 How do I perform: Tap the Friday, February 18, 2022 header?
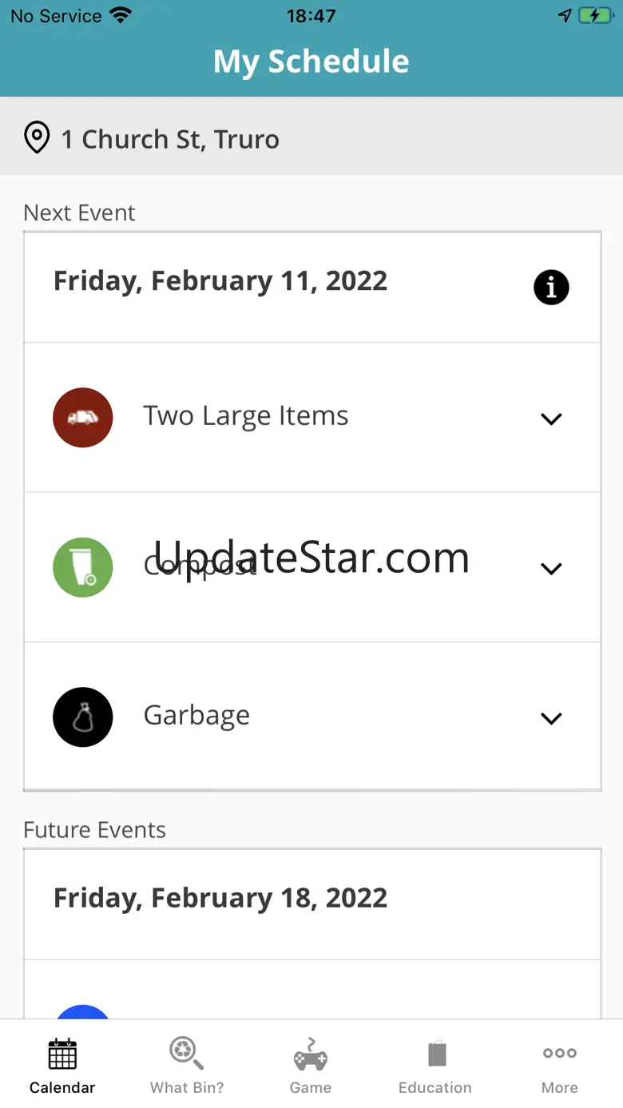pyautogui.click(x=220, y=898)
